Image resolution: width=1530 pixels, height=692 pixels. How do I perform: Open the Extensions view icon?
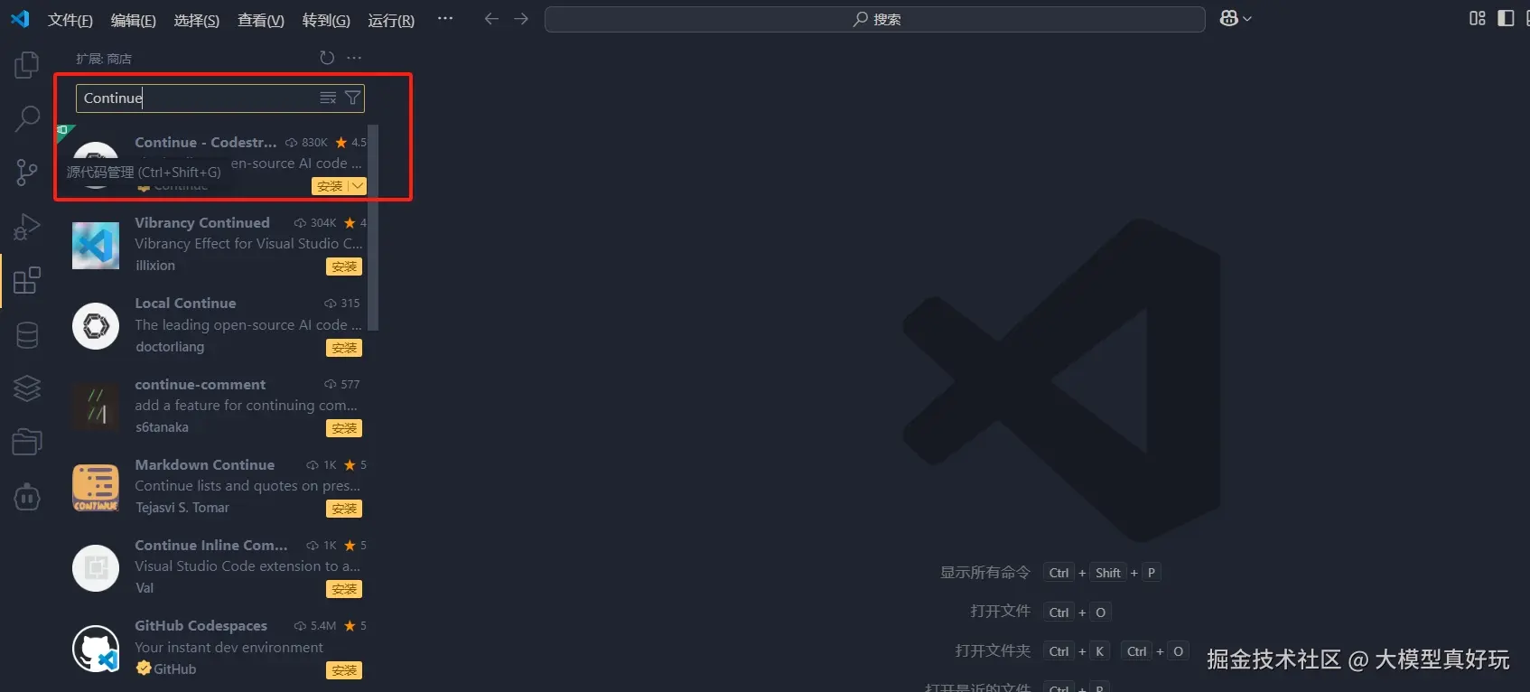point(27,280)
